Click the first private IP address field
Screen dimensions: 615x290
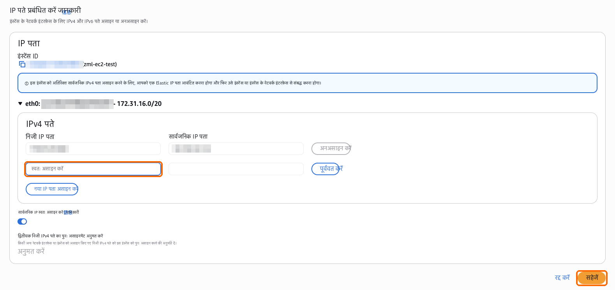click(93, 149)
